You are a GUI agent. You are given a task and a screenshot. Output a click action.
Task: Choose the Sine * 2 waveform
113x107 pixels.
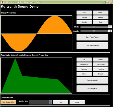101,12
